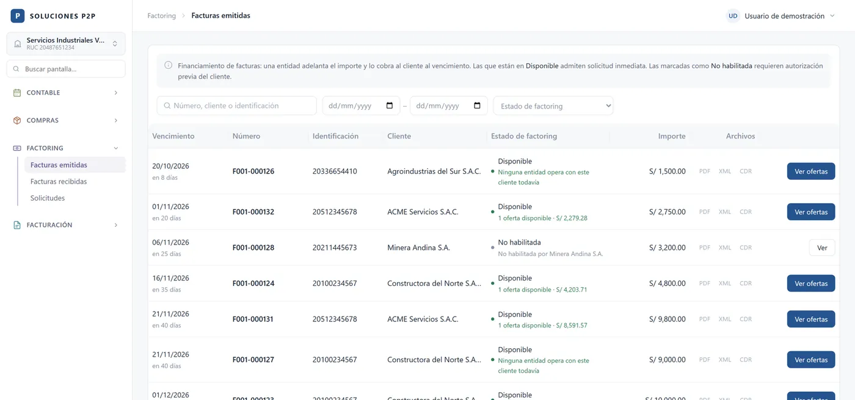The width and height of the screenshot is (855, 400).
Task: Click the end date dd/mm/yyyy field
Action: [449, 105]
